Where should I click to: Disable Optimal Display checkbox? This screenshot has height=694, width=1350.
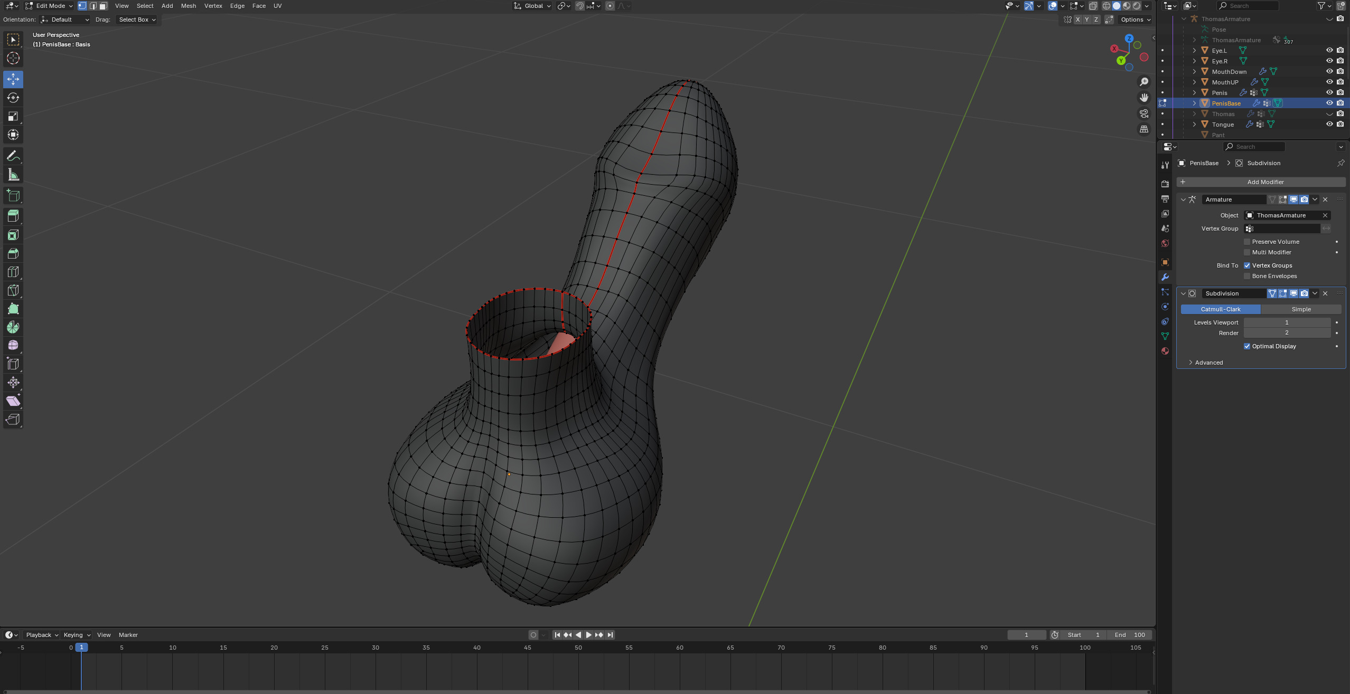tap(1247, 346)
